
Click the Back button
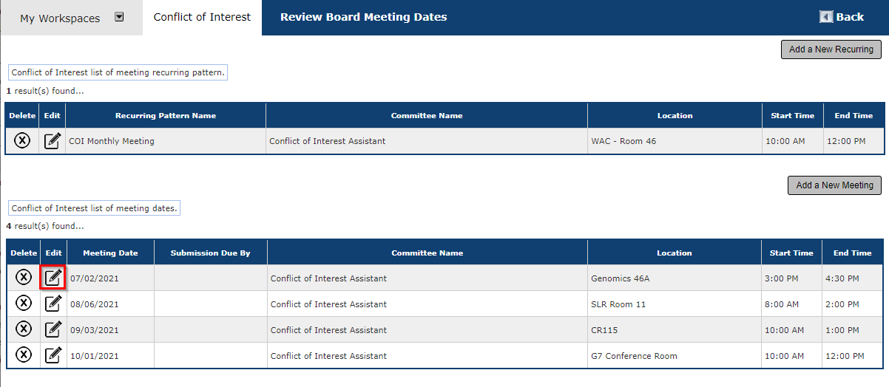(842, 17)
